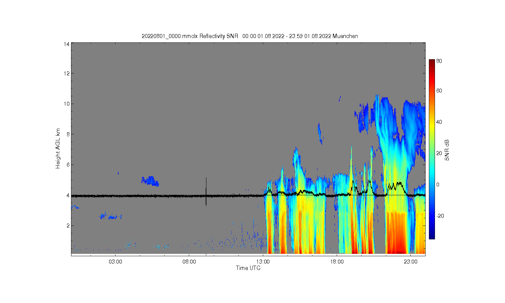Screen dimensions: 505x303
Task: Click the dark red top of the colorbar
Action: [x=432, y=62]
